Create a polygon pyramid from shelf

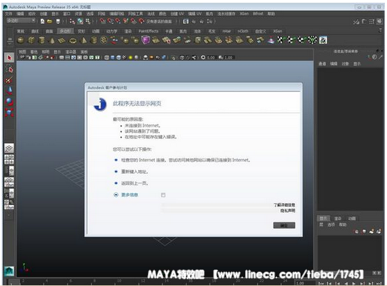[x=84, y=40]
